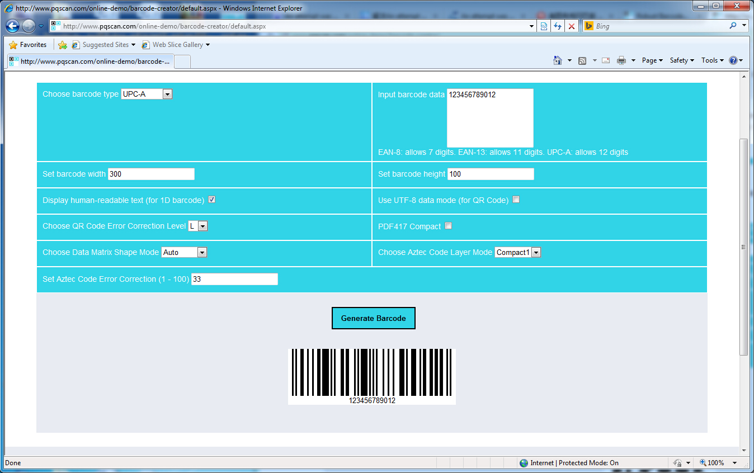Open the Tools menu
Viewport: 754px width, 473px height.
pos(713,60)
